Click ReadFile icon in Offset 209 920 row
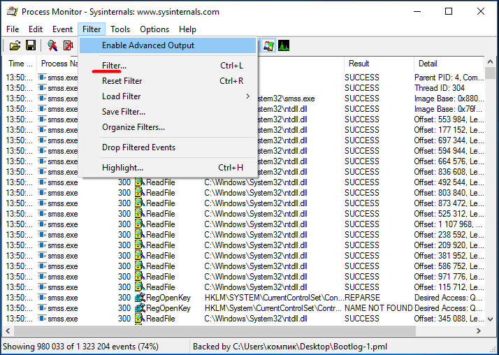Image resolution: width=499 pixels, height=355 pixels. coord(140,245)
